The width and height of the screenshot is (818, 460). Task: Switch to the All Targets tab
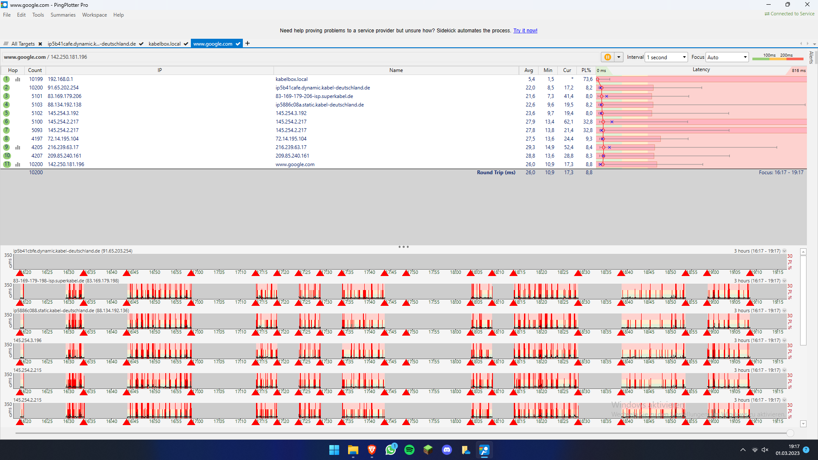click(23, 43)
